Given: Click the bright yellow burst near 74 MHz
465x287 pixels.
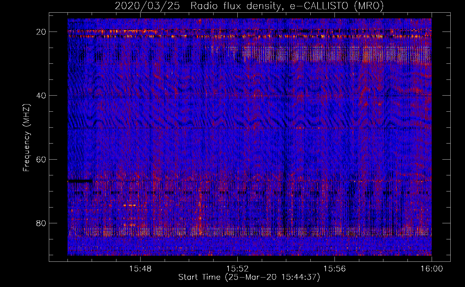Looking at the screenshot, I should tap(129, 205).
